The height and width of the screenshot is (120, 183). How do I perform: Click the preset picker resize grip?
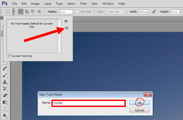(71, 59)
